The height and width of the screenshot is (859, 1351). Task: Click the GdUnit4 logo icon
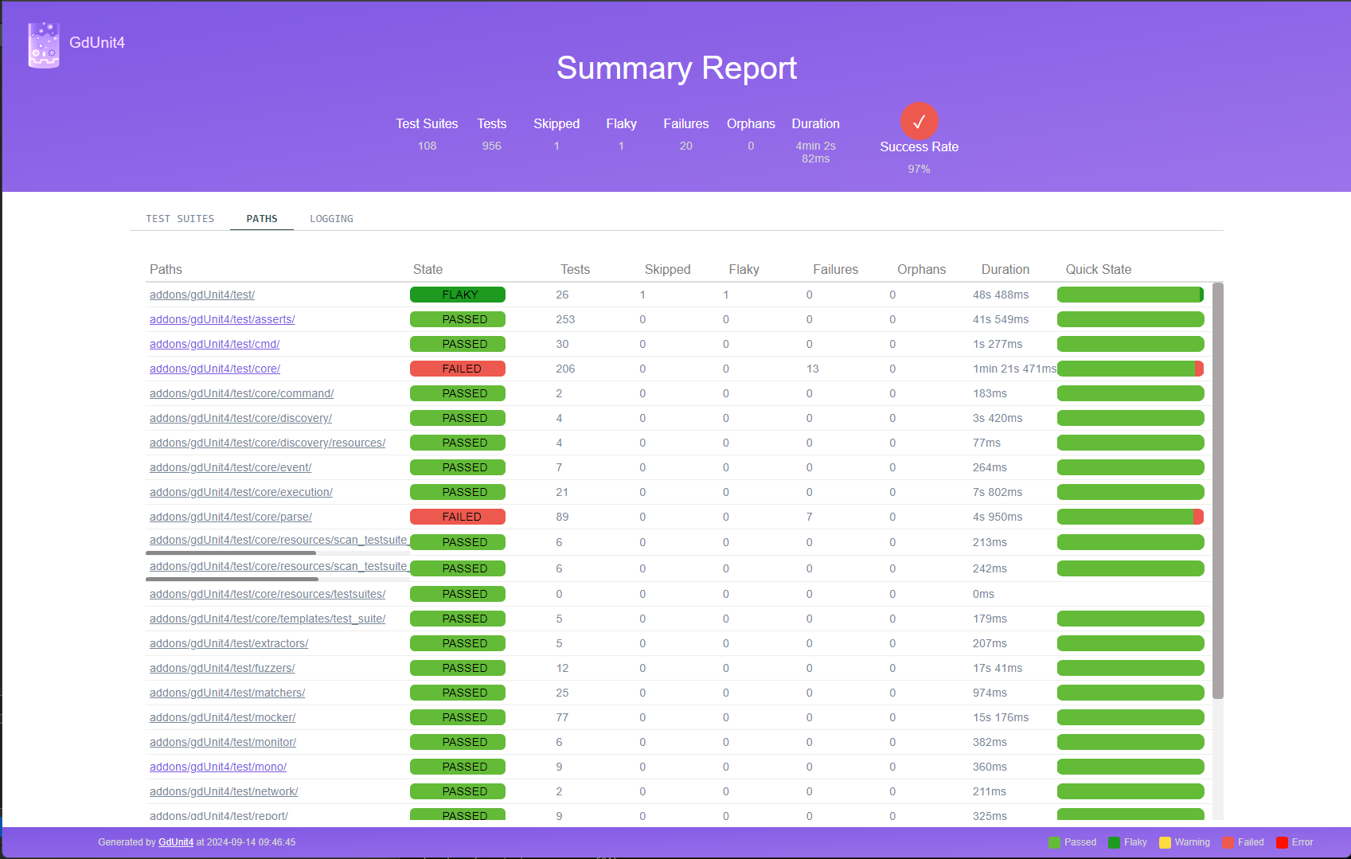click(x=44, y=45)
